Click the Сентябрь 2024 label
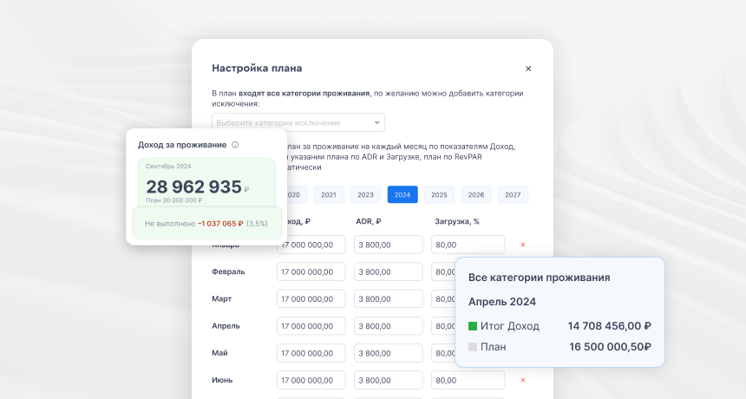 pos(168,166)
